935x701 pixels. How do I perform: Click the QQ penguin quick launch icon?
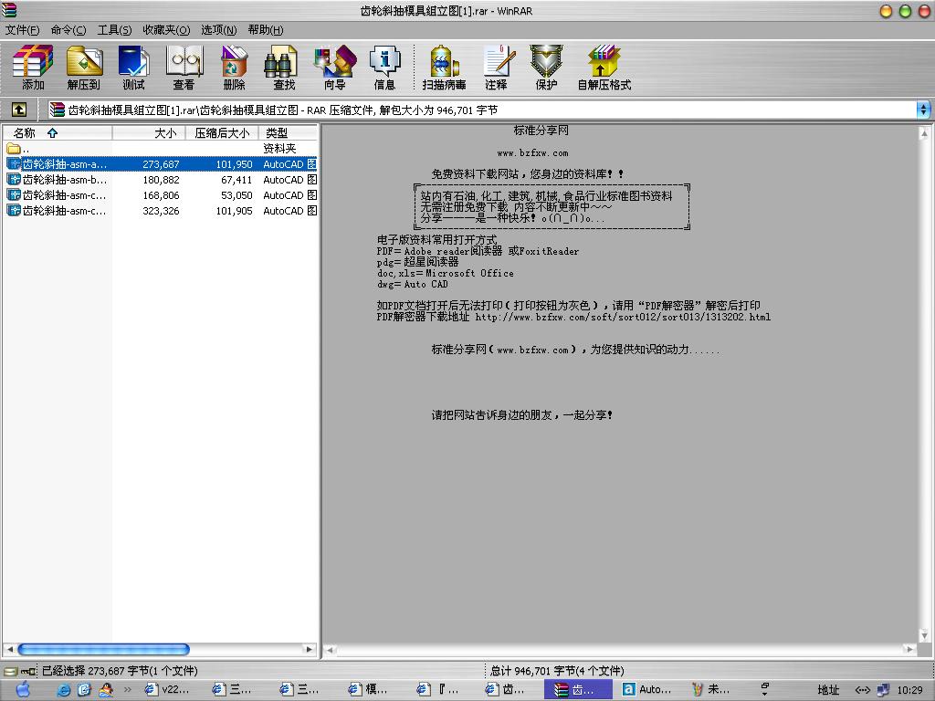(106, 690)
